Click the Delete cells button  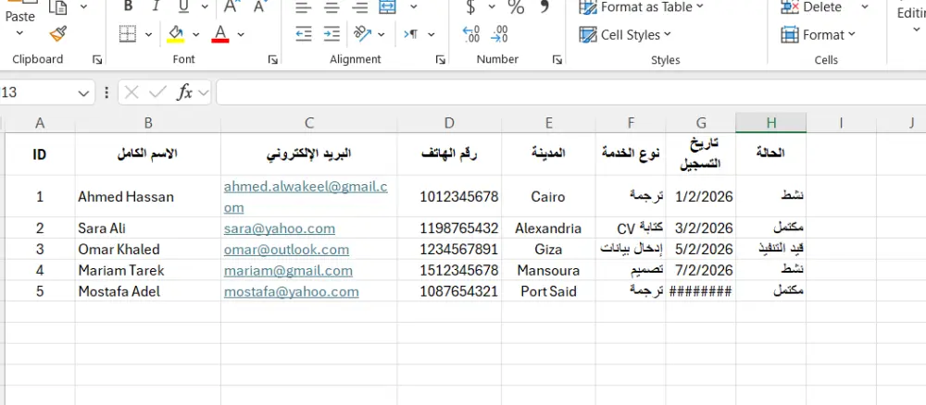pos(811,7)
